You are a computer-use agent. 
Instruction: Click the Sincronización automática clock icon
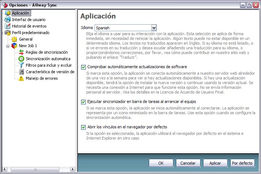[21, 59]
